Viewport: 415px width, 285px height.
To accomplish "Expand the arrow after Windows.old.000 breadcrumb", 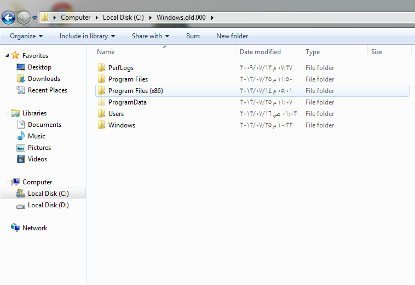I will tap(212, 18).
